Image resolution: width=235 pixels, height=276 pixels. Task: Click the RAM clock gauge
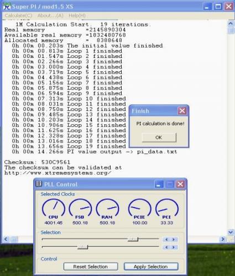point(107,209)
